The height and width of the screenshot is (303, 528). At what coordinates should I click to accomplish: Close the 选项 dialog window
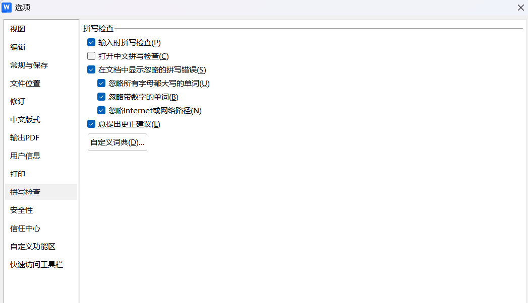pyautogui.click(x=520, y=8)
